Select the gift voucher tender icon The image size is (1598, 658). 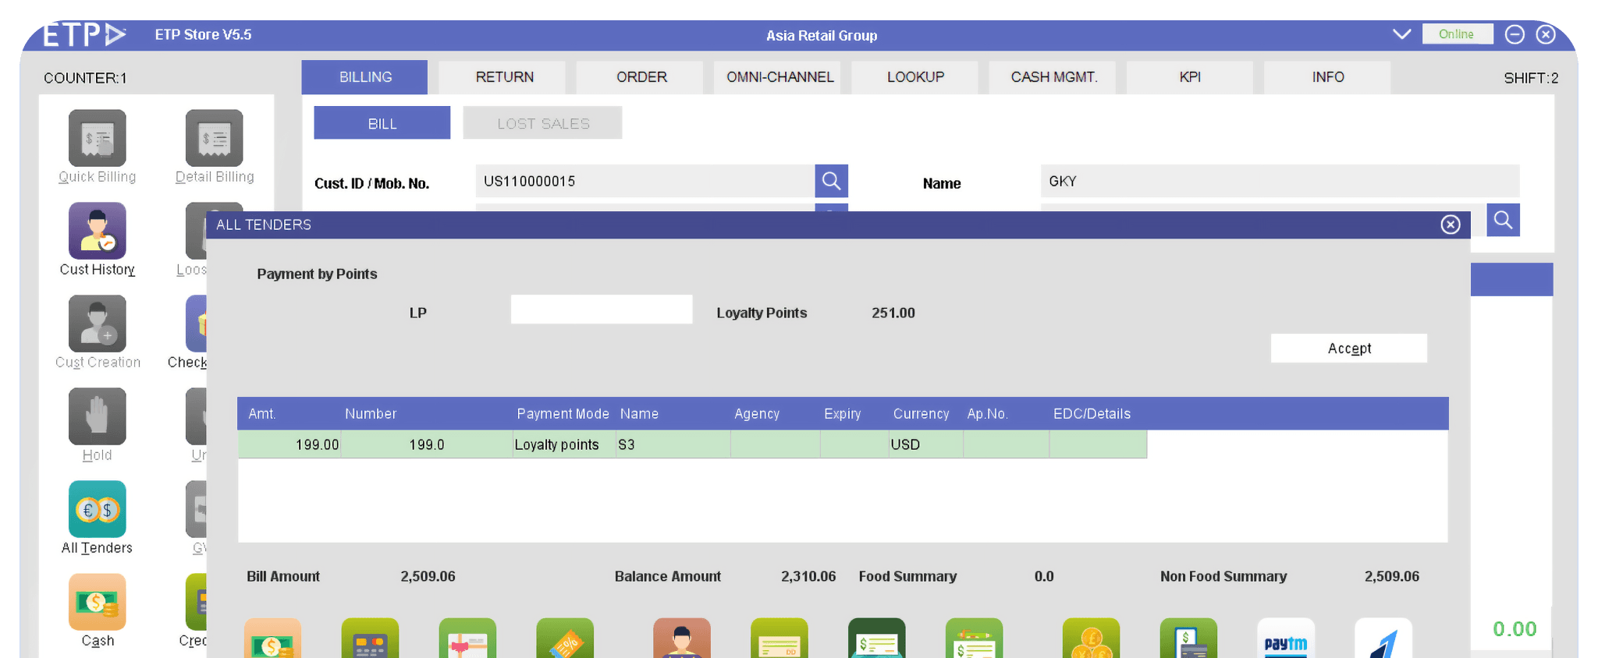pos(467,639)
